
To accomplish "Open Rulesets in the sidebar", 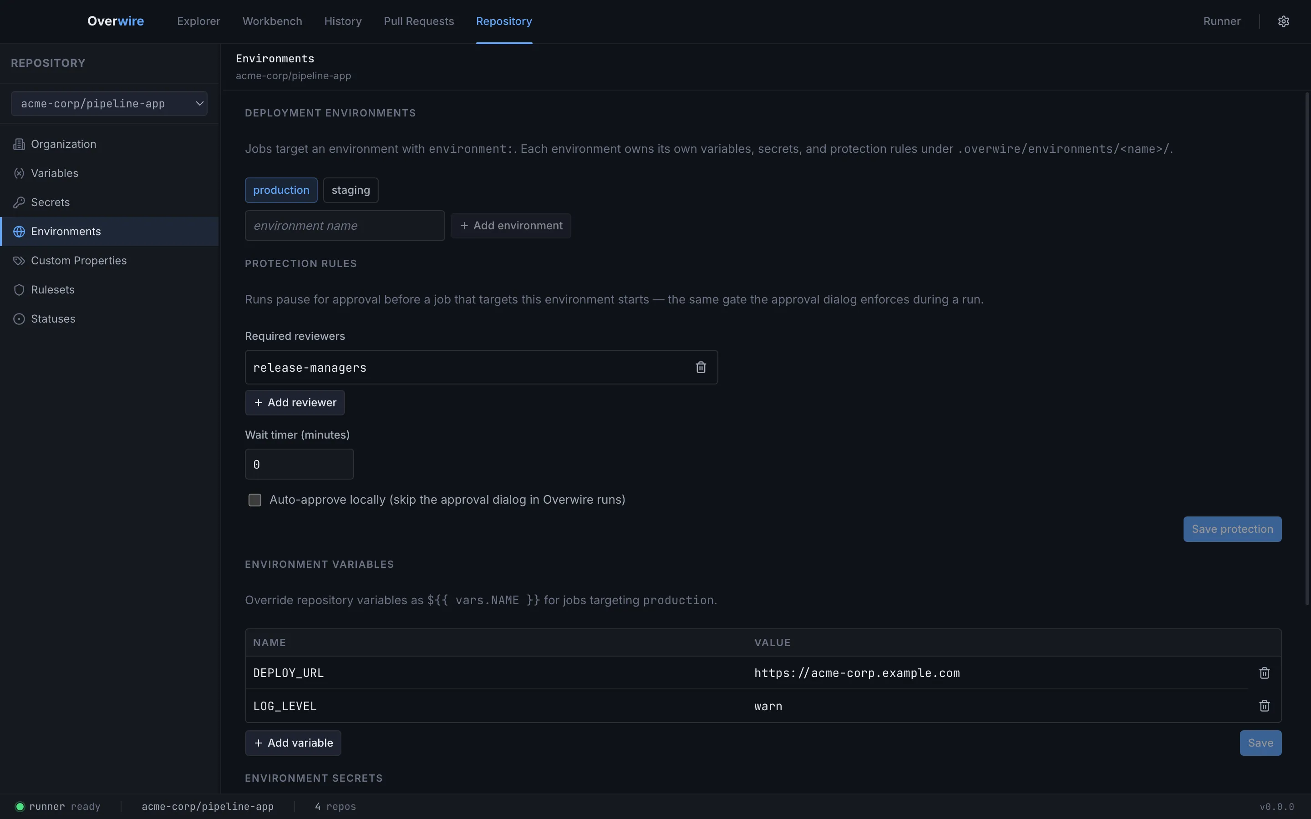I will pyautogui.click(x=109, y=290).
